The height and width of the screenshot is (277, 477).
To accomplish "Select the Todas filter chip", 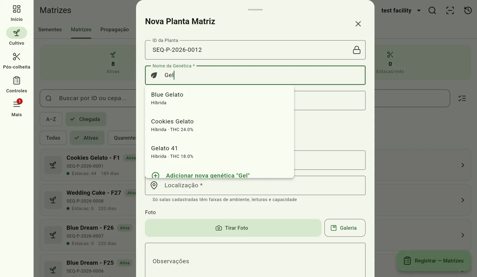I will 53,138.
